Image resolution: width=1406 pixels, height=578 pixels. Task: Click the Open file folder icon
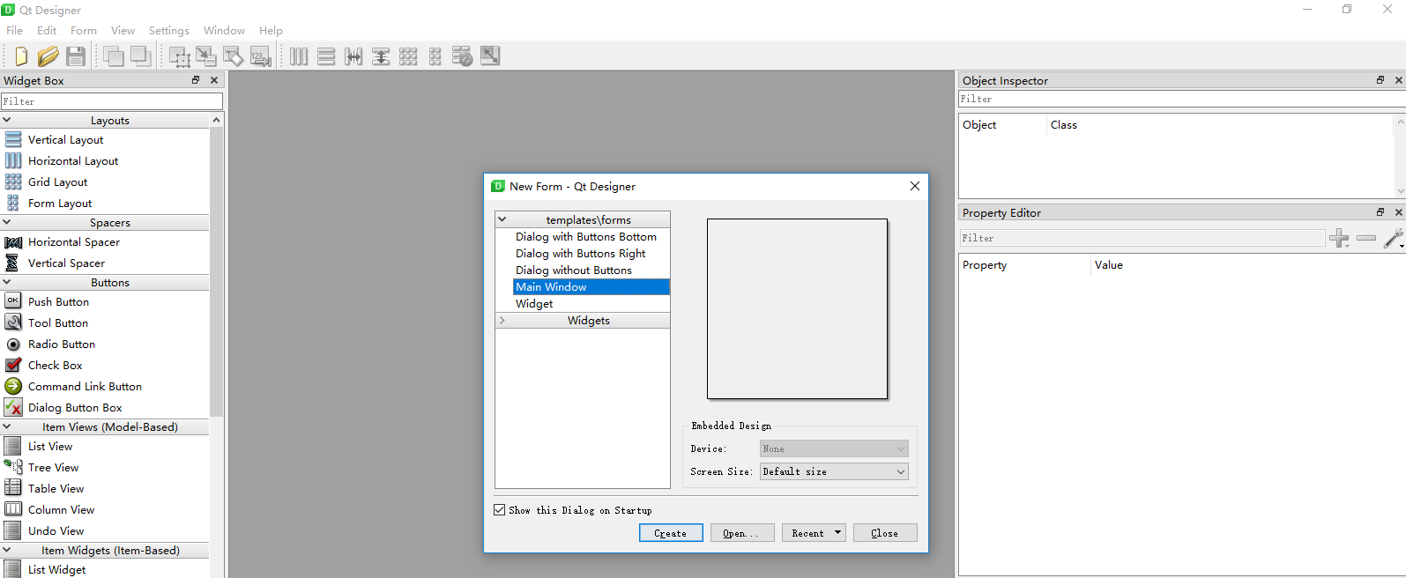tap(48, 56)
